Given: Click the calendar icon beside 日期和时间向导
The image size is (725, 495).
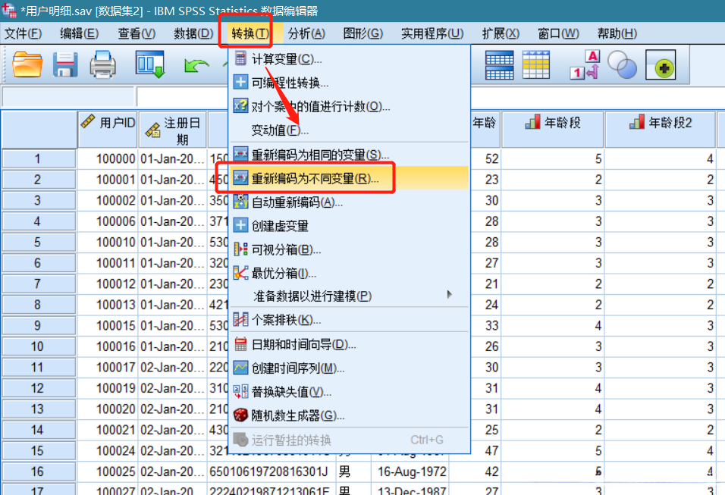Looking at the screenshot, I should pyautogui.click(x=240, y=344).
